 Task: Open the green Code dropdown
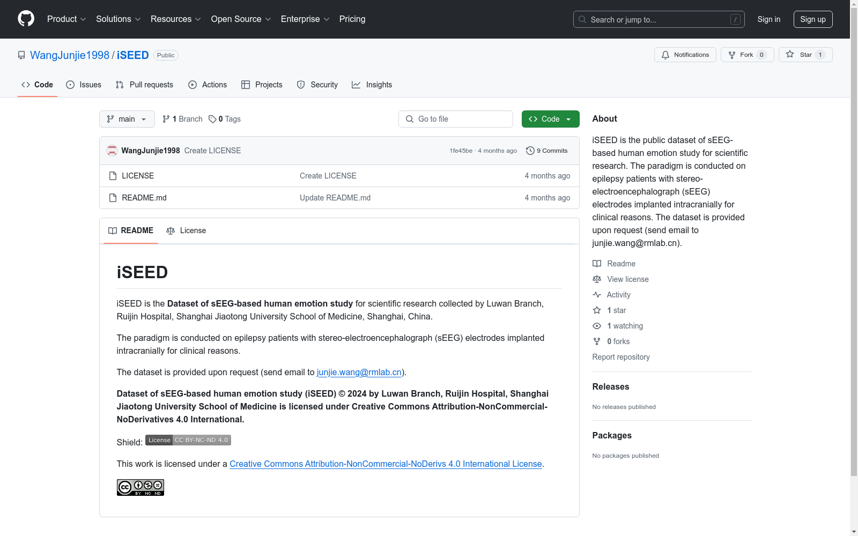coord(550,119)
